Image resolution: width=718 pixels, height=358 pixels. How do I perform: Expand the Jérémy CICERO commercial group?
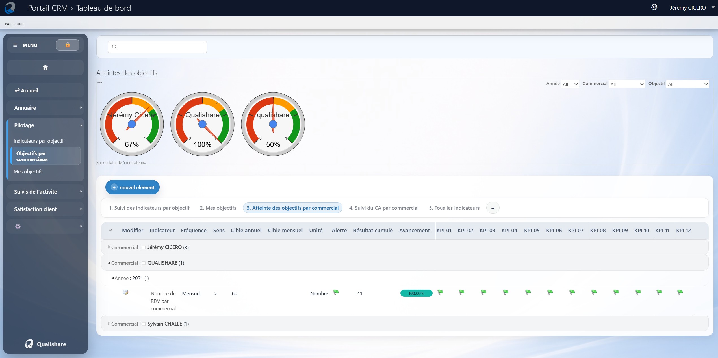109,247
